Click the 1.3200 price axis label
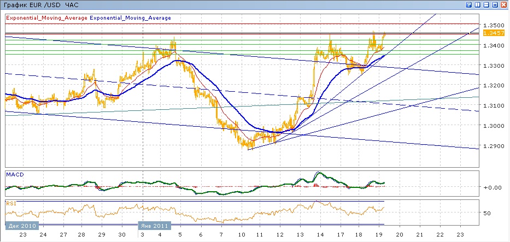 pyautogui.click(x=494, y=86)
